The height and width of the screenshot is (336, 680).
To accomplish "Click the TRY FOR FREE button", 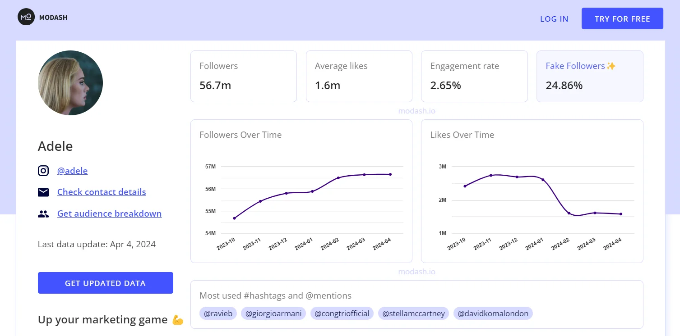I will click(622, 18).
